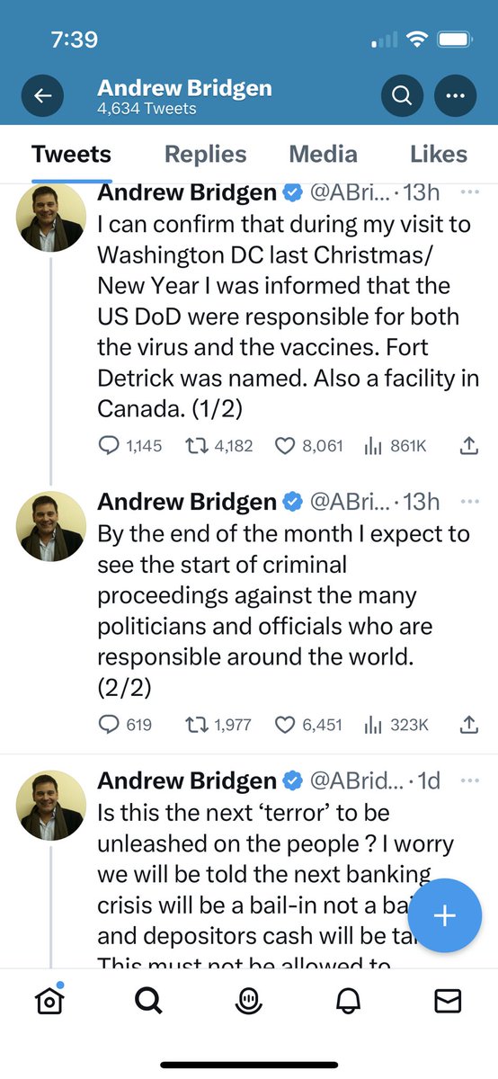Viewport: 498px width, 1079px height.
Task: View analytics showing 323K views
Action: [x=396, y=724]
